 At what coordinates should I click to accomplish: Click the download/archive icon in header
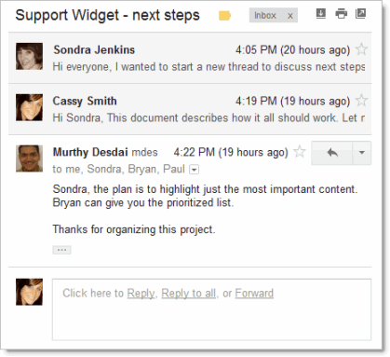point(321,14)
